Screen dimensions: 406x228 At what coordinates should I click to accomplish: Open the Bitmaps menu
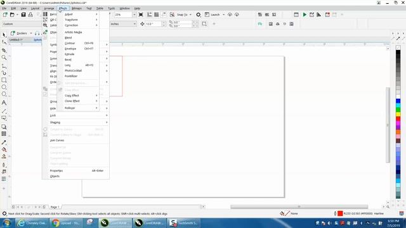[77, 8]
